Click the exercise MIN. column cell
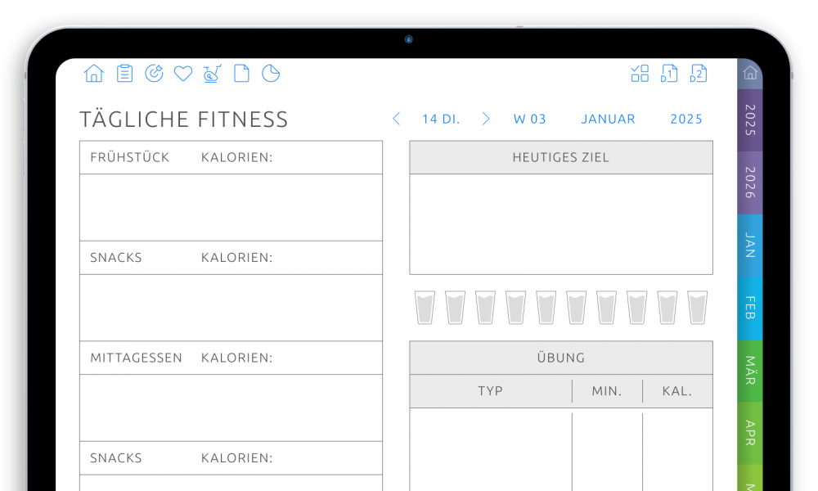818x491 pixels. pos(607,449)
